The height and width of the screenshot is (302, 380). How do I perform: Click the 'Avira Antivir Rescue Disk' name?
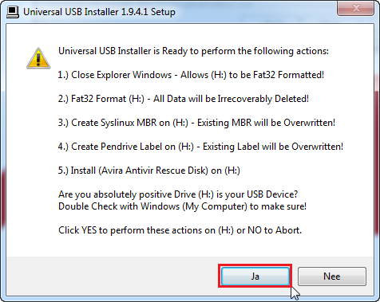[153, 171]
